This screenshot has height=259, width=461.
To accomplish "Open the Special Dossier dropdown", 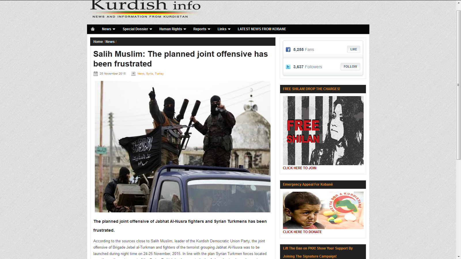I will [x=137, y=29].
